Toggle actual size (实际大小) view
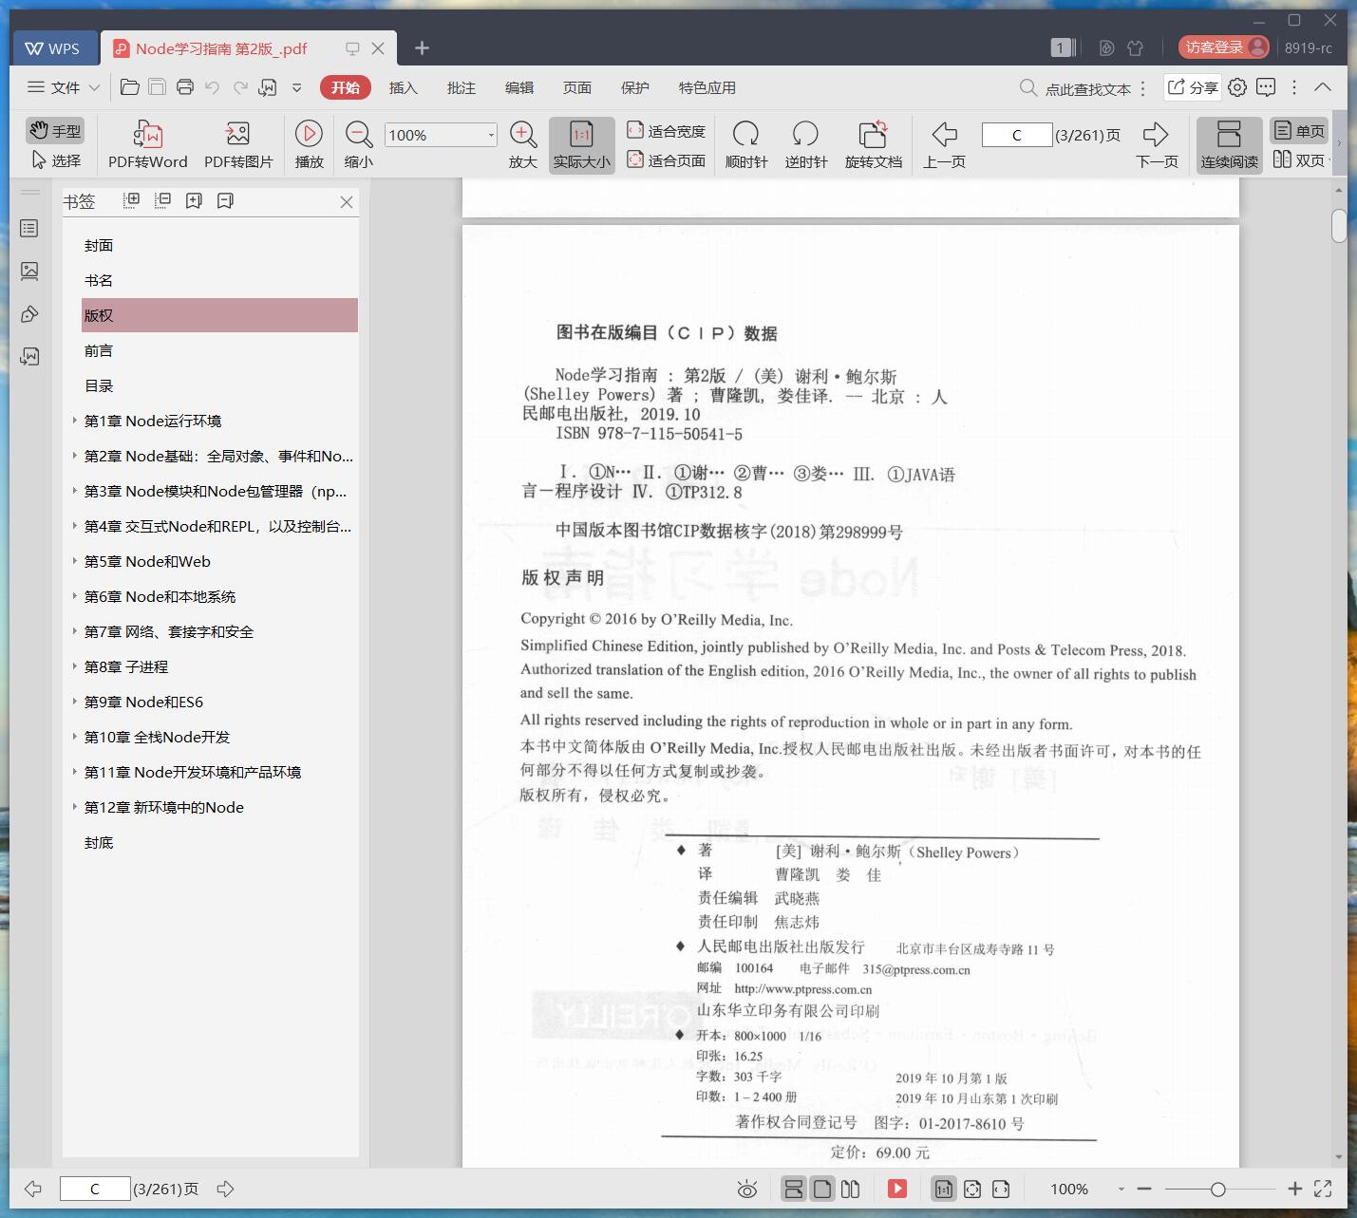Viewport: 1357px width, 1218px height. click(x=581, y=144)
